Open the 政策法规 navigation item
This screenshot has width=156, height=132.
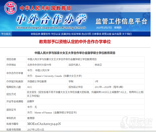106,34
